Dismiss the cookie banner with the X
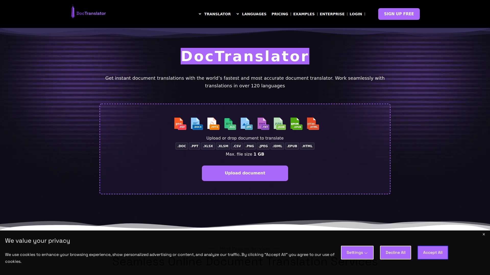The height and width of the screenshot is (275, 490). [x=484, y=234]
